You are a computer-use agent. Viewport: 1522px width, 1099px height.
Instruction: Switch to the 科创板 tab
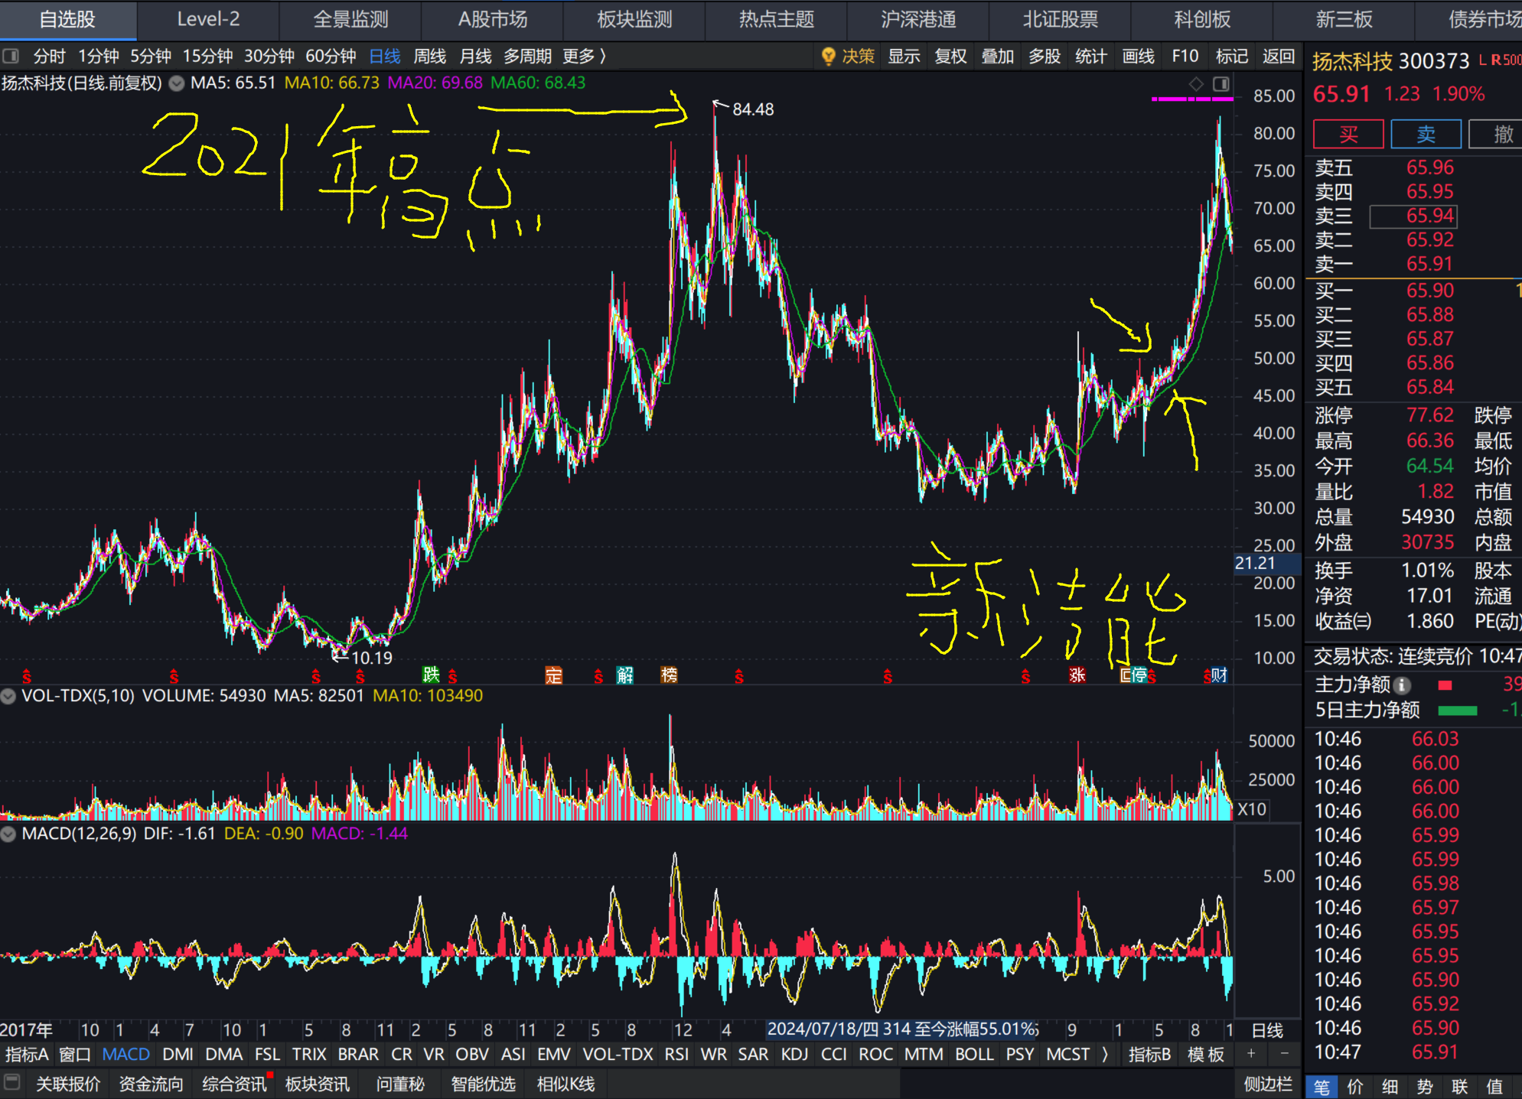click(x=1201, y=19)
